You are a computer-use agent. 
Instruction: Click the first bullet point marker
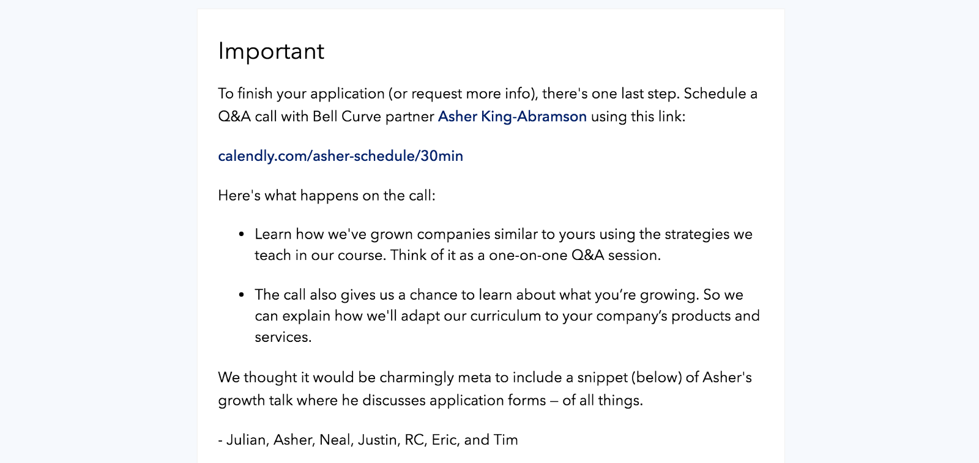point(242,234)
